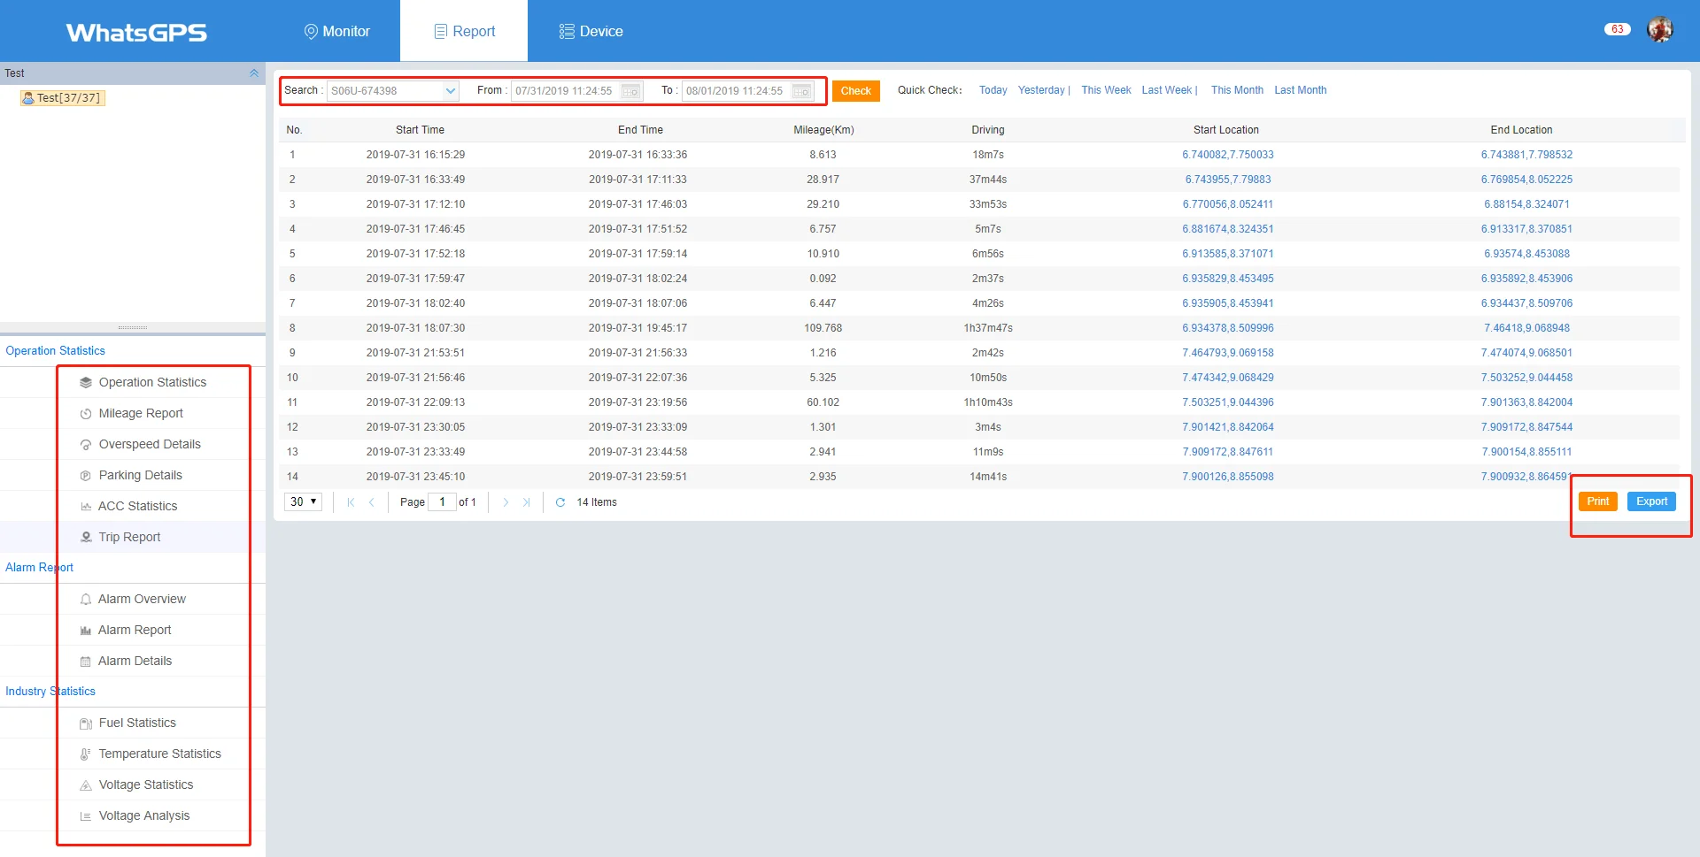Open ACC Statistics report
The width and height of the screenshot is (1700, 857).
coord(137,506)
